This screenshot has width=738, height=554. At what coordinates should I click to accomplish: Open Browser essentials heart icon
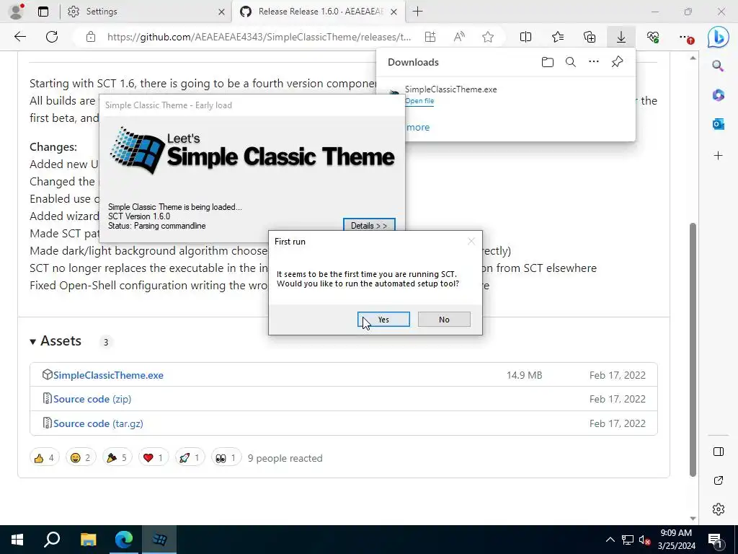(653, 37)
